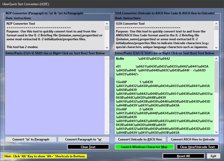Click U2A instructions scroll down arrow
224x161 pixels.
tap(216, 48)
